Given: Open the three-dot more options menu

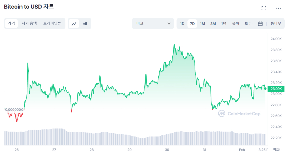Looking at the screenshot, I should click(278, 8).
